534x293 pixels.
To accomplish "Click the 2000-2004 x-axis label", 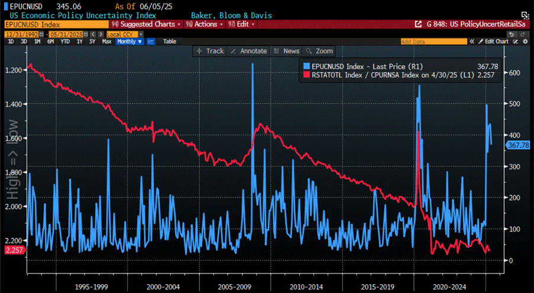I will tap(163, 287).
